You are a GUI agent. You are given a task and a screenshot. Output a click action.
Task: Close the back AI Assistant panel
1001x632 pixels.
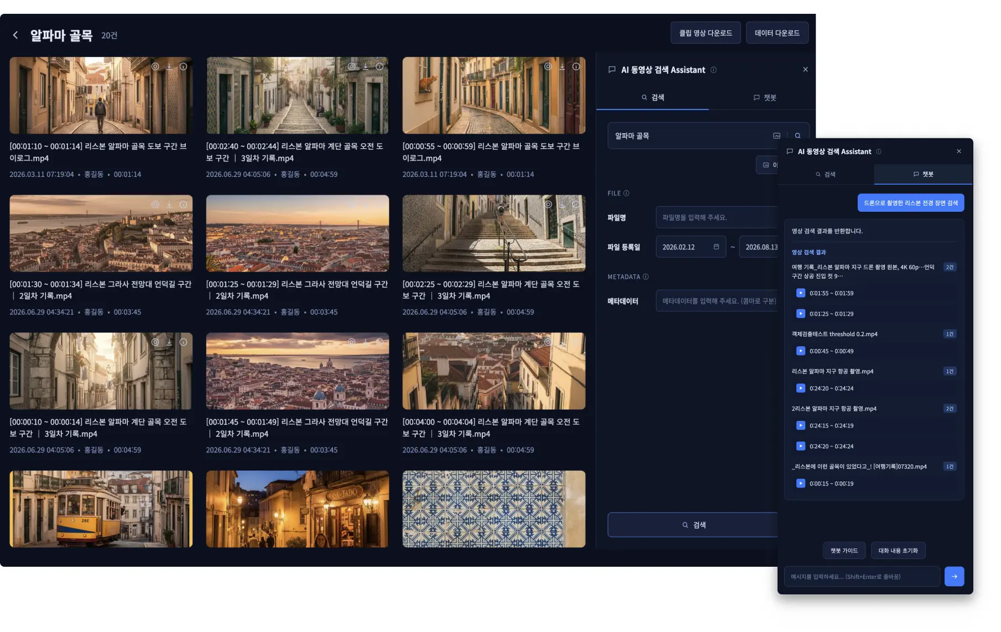[x=805, y=70]
